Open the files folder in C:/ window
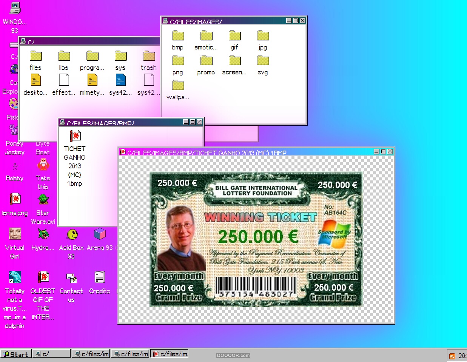The width and height of the screenshot is (467, 362). (x=35, y=56)
